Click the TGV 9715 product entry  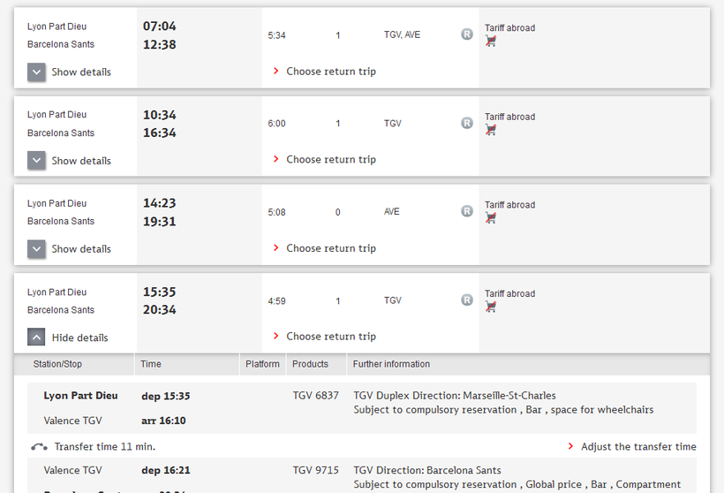315,471
